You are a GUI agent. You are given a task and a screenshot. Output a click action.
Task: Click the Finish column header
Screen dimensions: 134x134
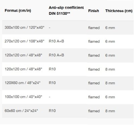click(93, 11)
